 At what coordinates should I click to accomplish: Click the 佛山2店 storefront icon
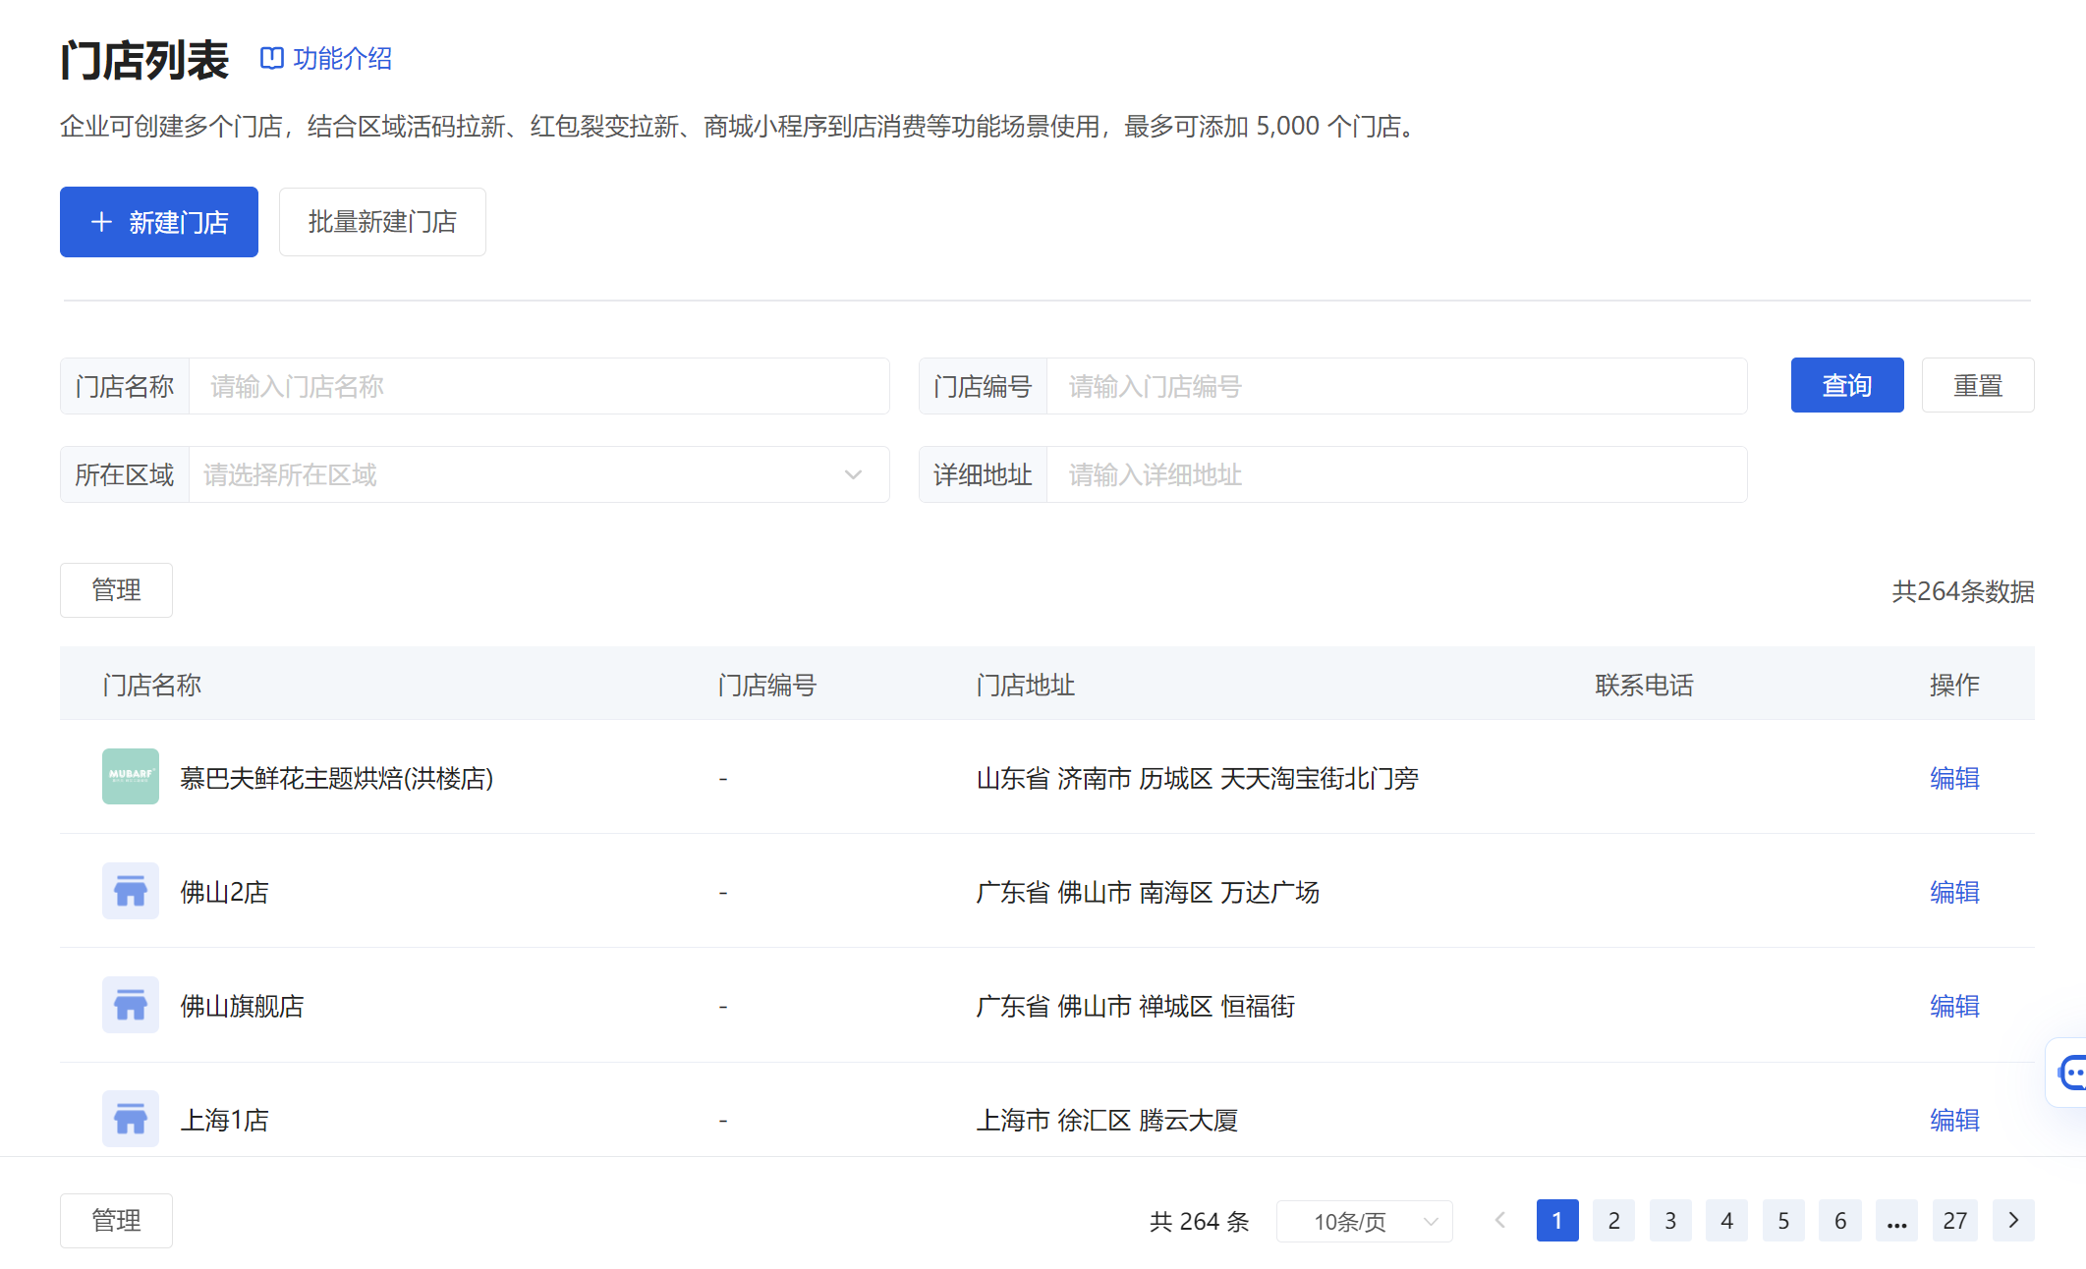[x=130, y=891]
